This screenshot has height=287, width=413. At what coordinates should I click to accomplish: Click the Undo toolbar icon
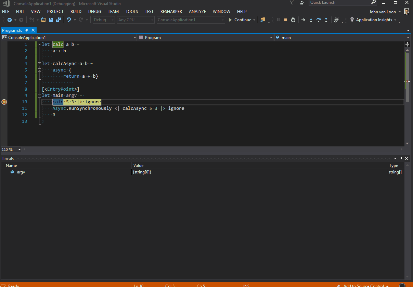68,20
